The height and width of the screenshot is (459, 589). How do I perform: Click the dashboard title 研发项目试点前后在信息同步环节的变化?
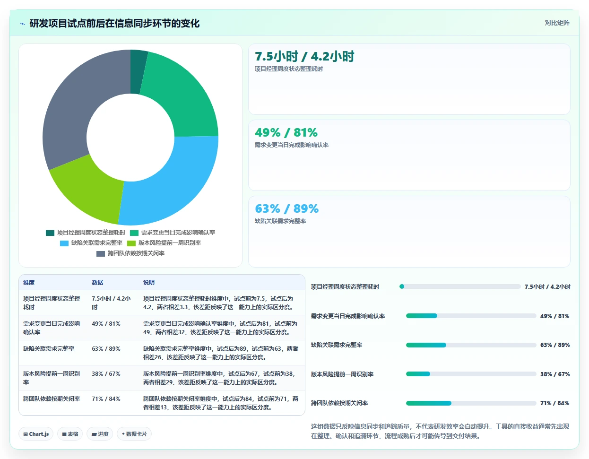pos(114,24)
